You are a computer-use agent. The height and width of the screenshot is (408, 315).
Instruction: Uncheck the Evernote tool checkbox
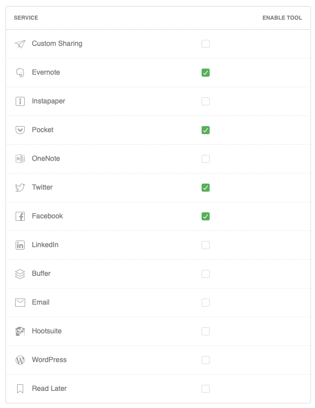tap(206, 73)
